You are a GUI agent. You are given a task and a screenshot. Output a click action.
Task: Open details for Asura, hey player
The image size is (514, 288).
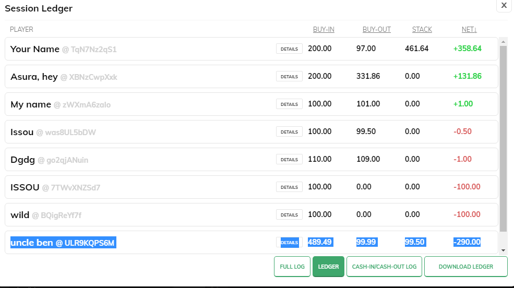point(289,77)
